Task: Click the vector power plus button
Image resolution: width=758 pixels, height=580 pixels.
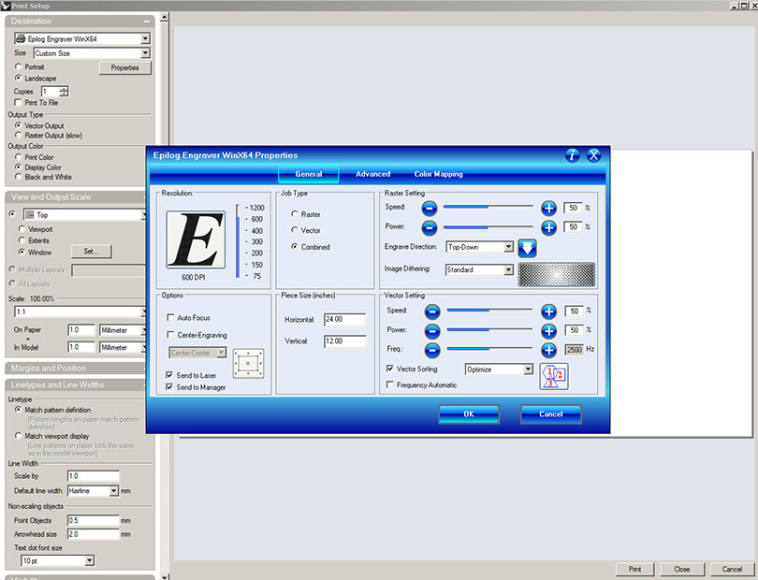Action: [x=548, y=331]
